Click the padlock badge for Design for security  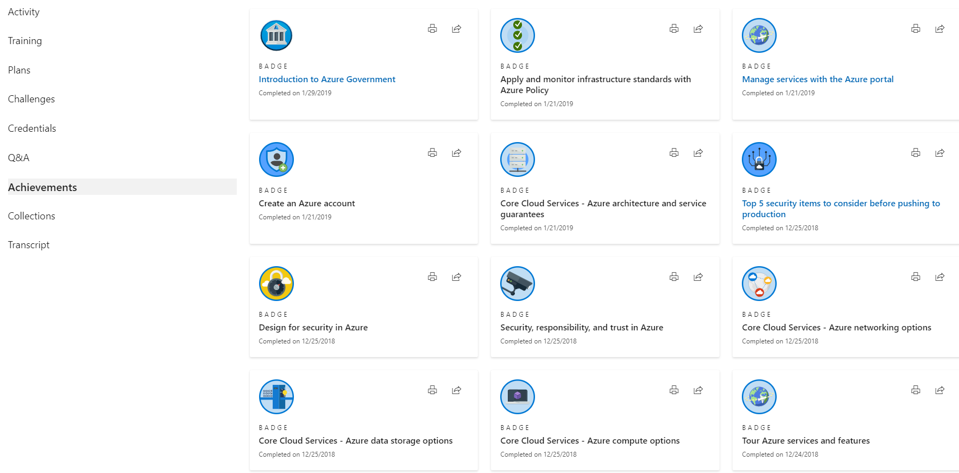click(276, 284)
